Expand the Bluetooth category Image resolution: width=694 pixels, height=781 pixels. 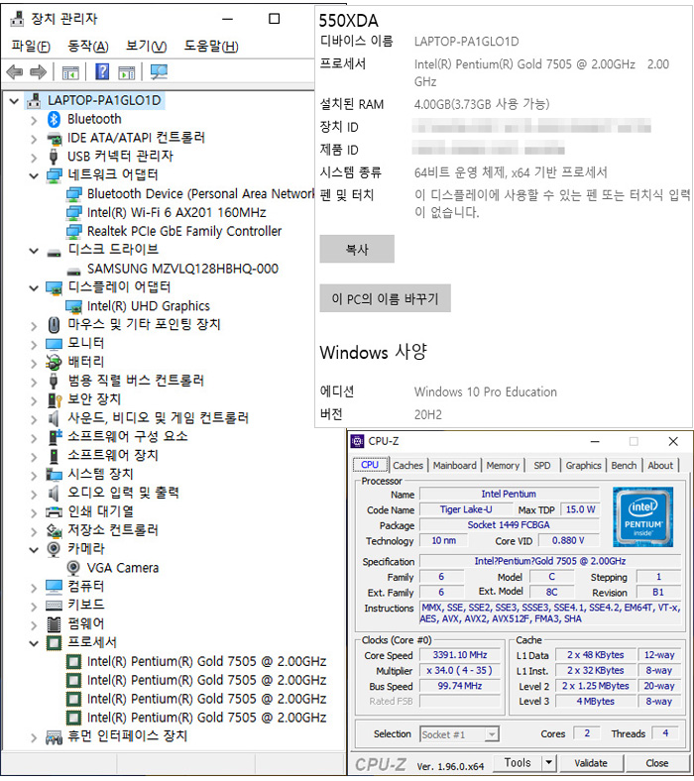[x=34, y=120]
